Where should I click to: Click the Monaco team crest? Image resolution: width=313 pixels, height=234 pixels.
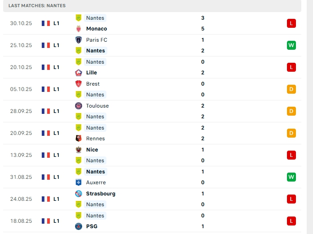pos(79,29)
